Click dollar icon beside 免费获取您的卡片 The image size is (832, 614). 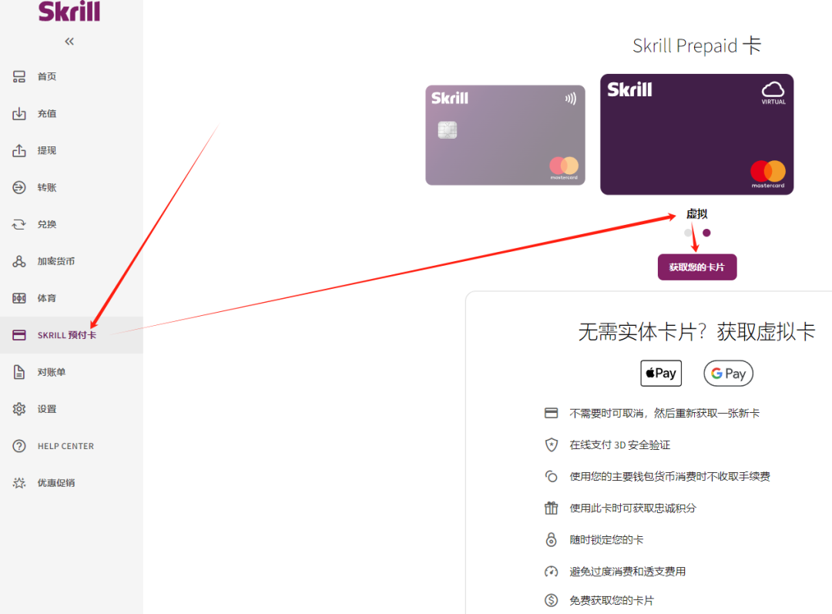pyautogui.click(x=552, y=600)
